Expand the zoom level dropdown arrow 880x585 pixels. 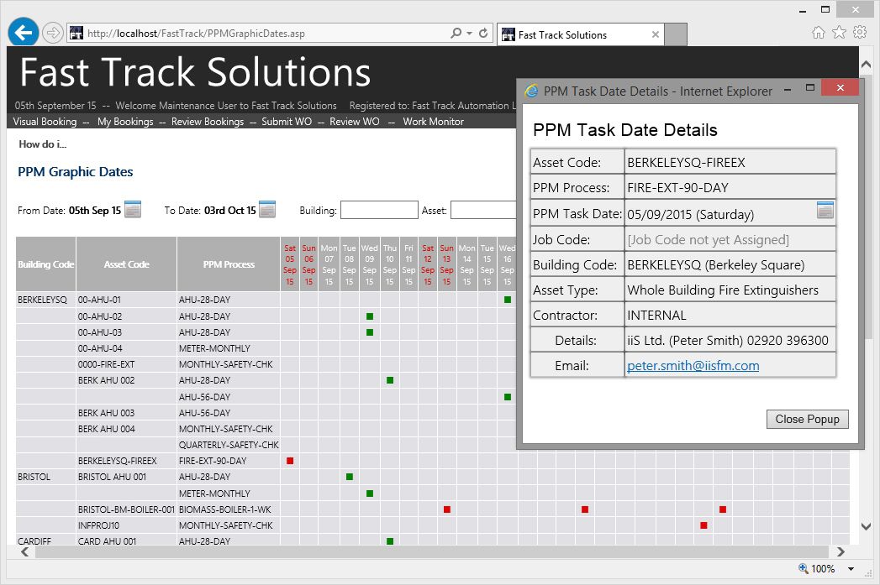pyautogui.click(x=851, y=569)
